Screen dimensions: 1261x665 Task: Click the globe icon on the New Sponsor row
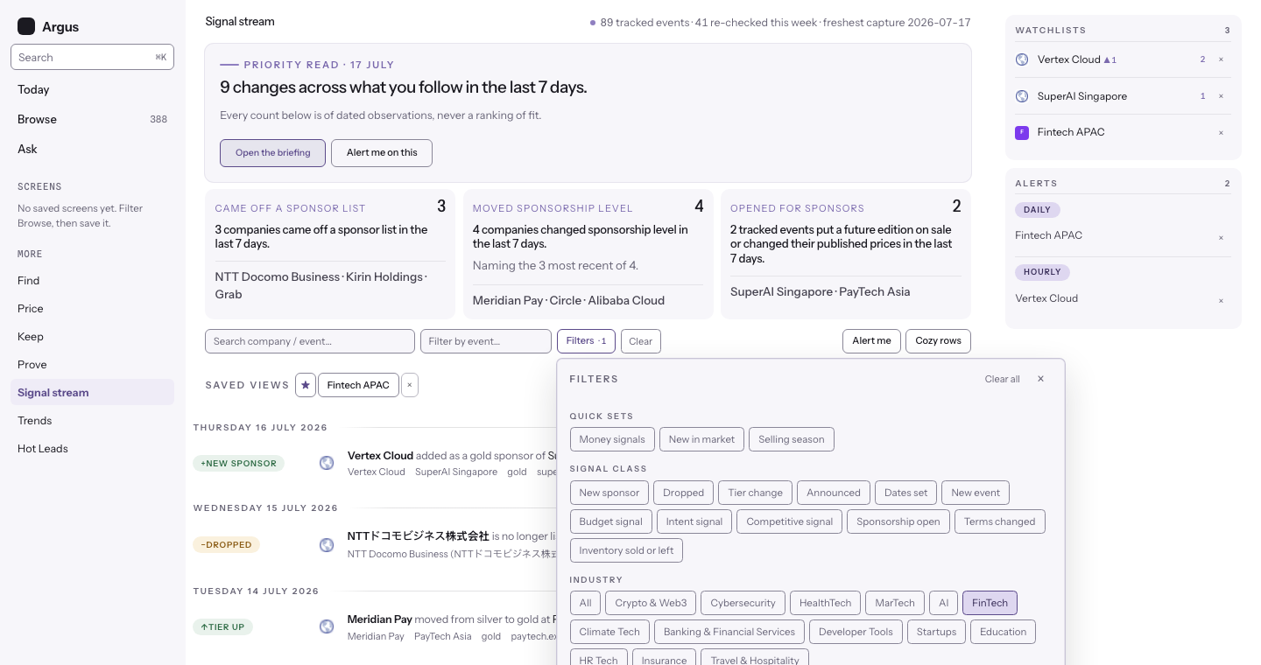pos(327,463)
